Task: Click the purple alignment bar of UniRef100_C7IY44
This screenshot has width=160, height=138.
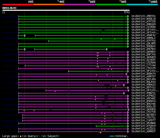Action: click(77, 66)
